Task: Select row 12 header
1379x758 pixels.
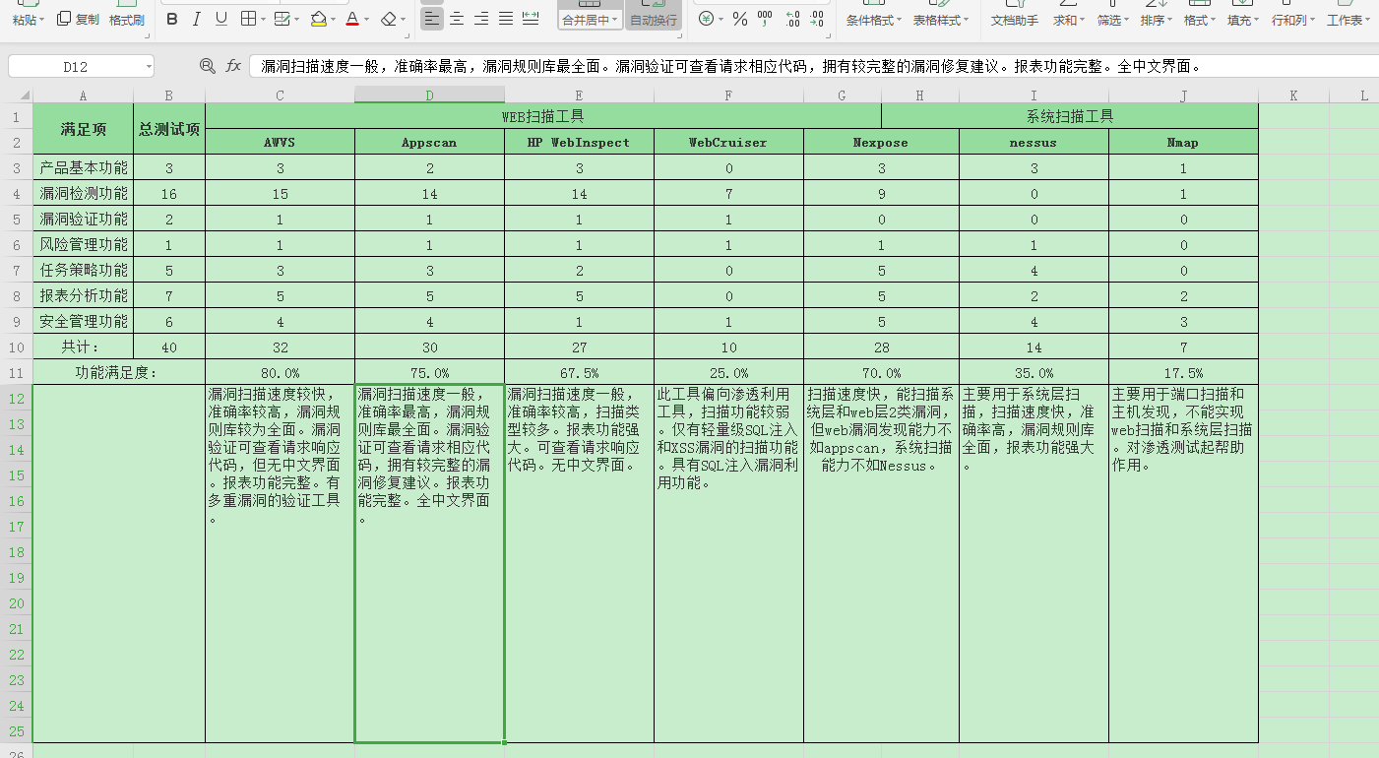Action: tap(16, 398)
